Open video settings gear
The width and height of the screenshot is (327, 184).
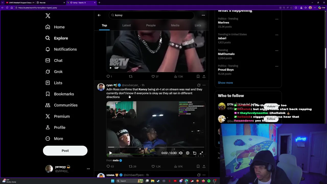coord(188,153)
